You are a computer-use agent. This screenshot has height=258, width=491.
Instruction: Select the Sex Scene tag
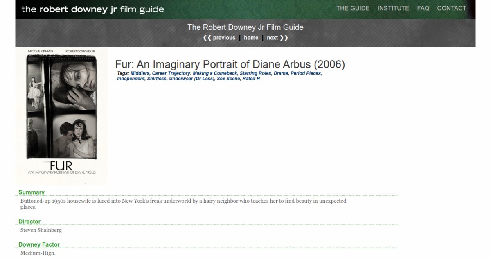(x=228, y=79)
